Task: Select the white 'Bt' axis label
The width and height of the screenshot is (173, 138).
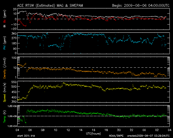Action: 4,26
